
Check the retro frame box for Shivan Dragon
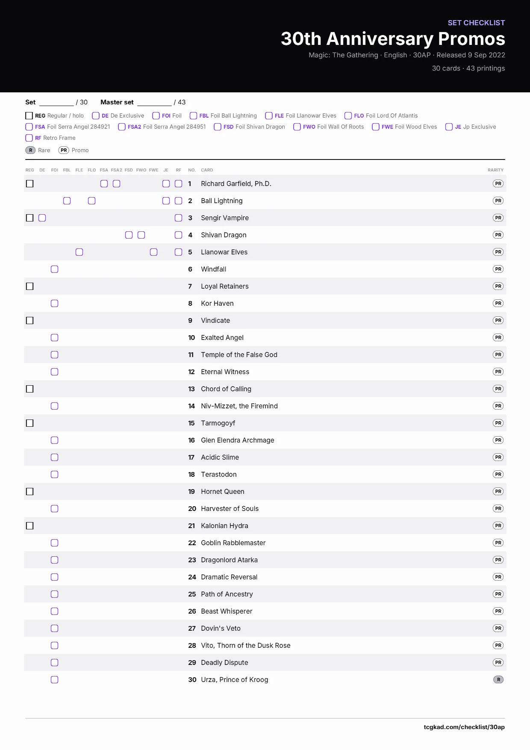pos(178,235)
